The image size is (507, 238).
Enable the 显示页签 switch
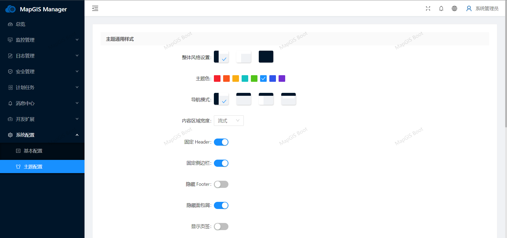coord(221,226)
